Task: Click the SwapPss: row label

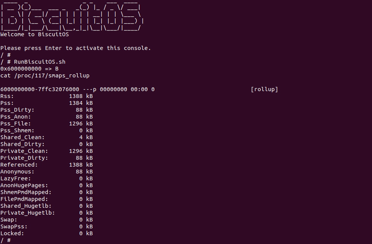Action: (14, 226)
